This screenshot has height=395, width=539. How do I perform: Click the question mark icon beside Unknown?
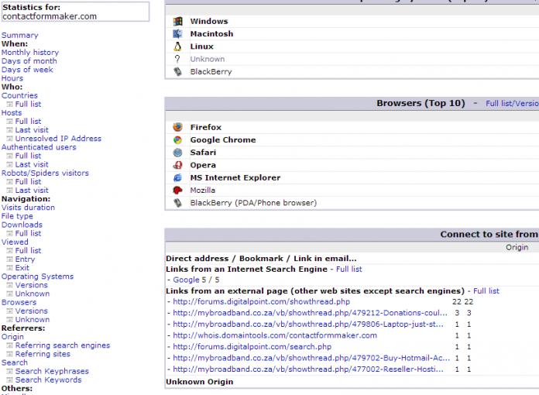point(177,59)
